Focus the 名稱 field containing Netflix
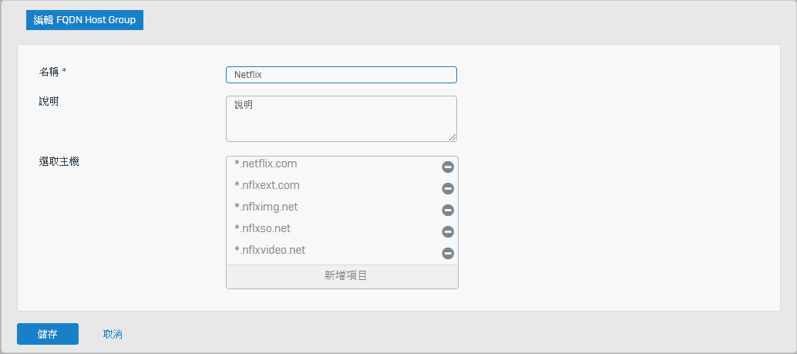Image resolution: width=797 pixels, height=354 pixels. click(x=341, y=75)
